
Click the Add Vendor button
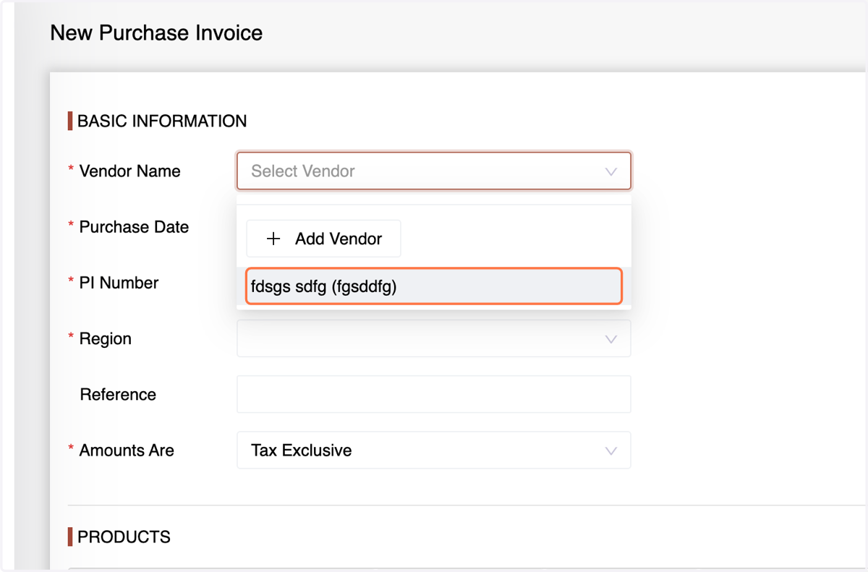(323, 239)
